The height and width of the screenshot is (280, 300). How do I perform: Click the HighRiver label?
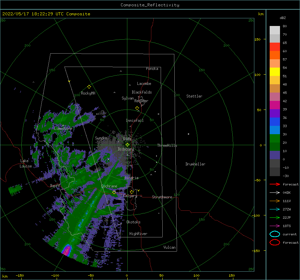(x=138, y=234)
